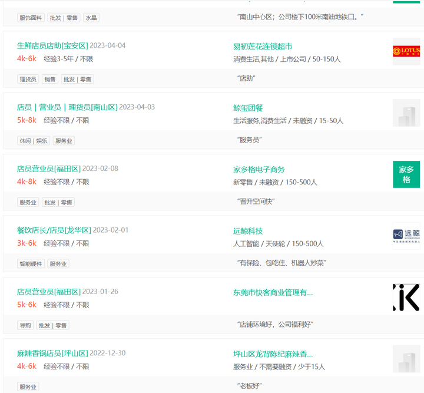424x393 pixels.
Task: Select the 水晶 tag
Action: click(91, 18)
